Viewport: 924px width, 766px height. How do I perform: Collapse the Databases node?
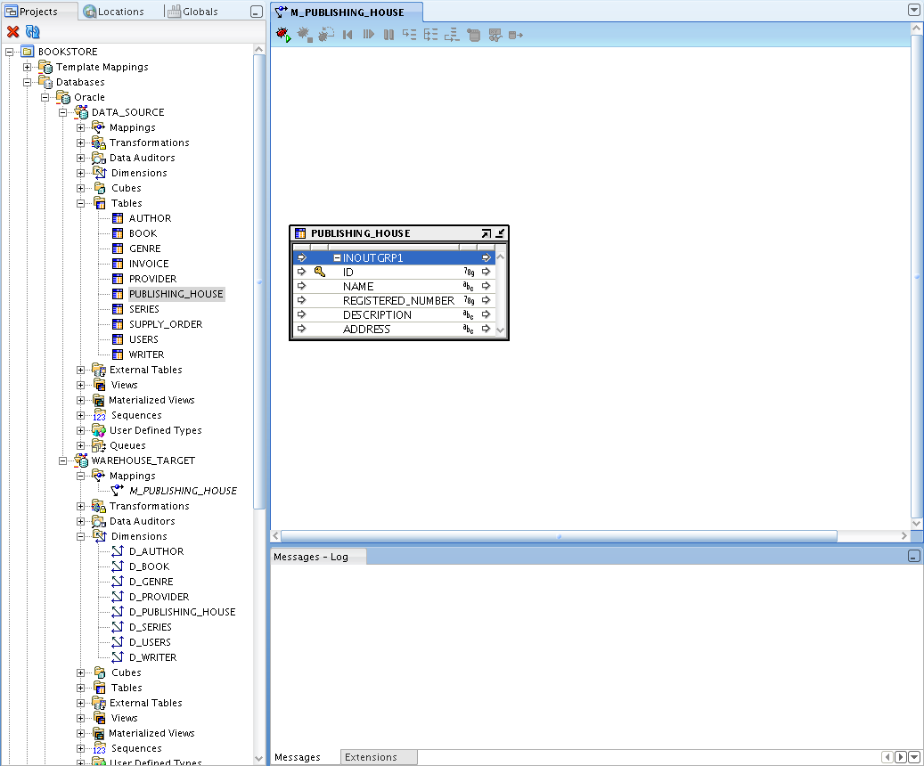pyautogui.click(x=27, y=83)
